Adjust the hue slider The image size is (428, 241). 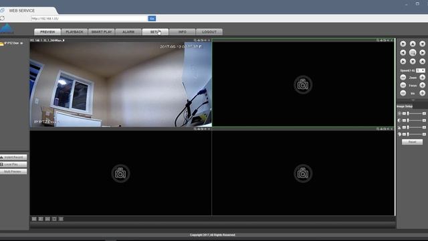(x=414, y=134)
